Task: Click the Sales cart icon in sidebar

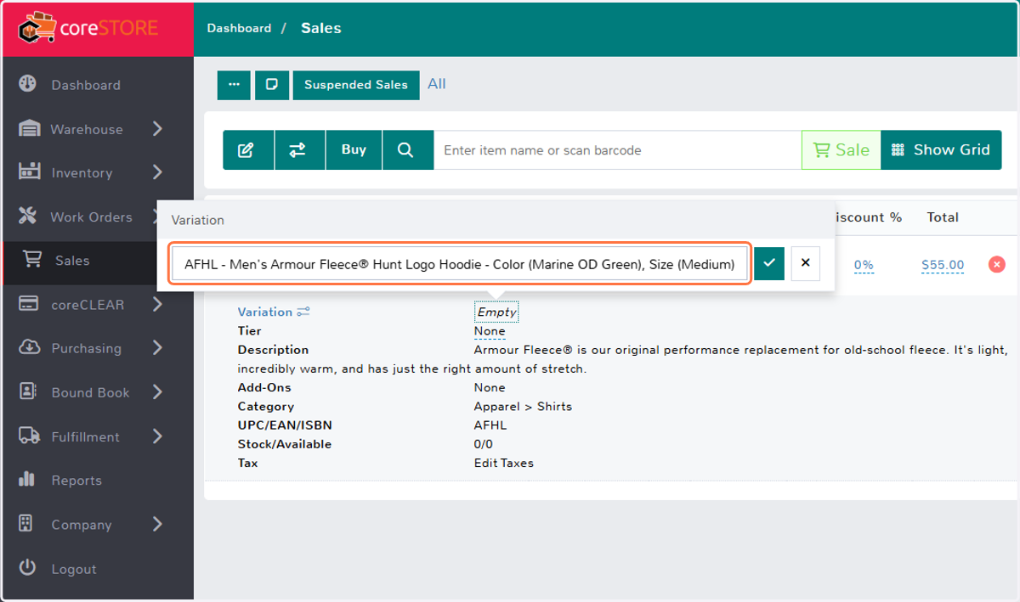Action: [32, 260]
